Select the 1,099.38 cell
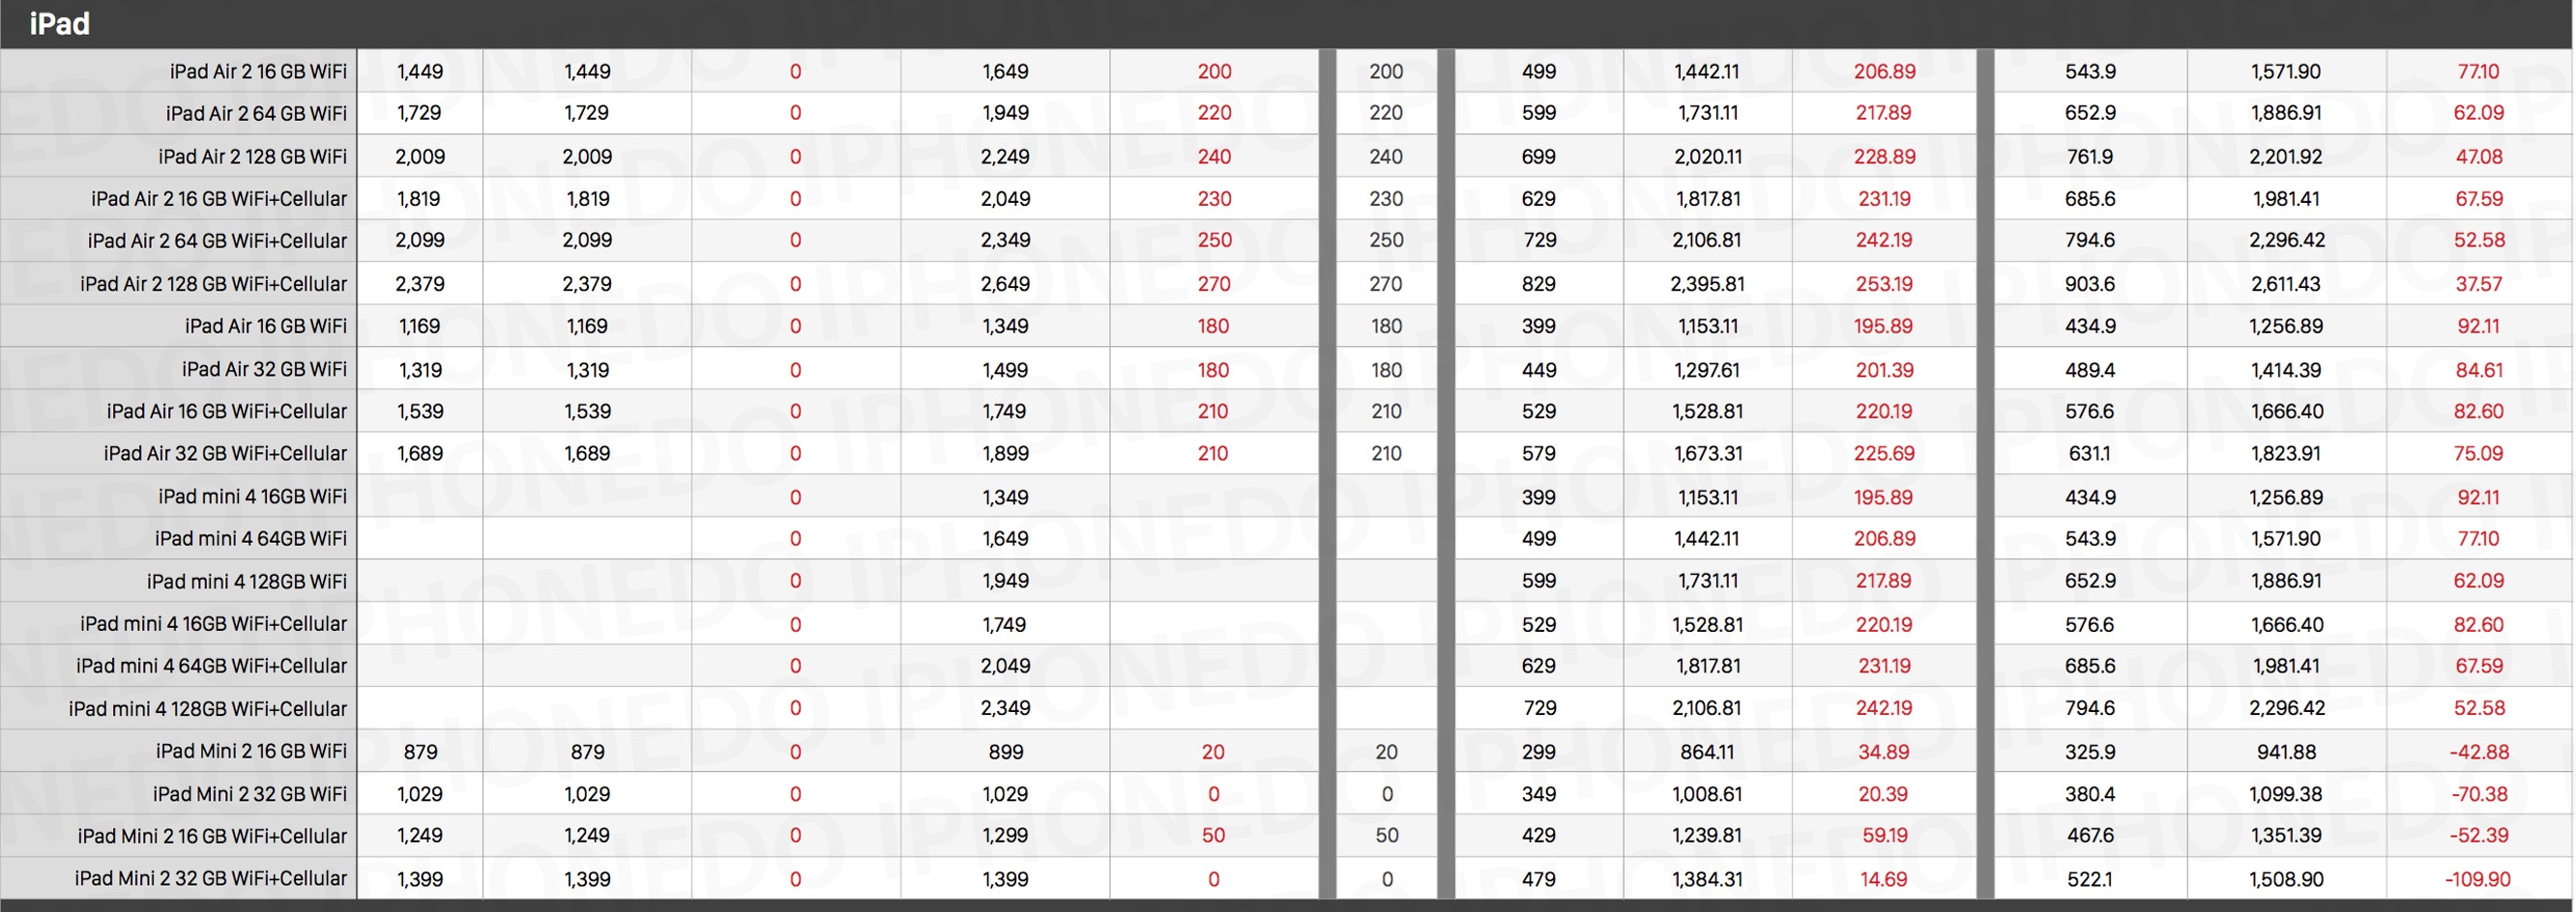2576x912 pixels. 2286,794
